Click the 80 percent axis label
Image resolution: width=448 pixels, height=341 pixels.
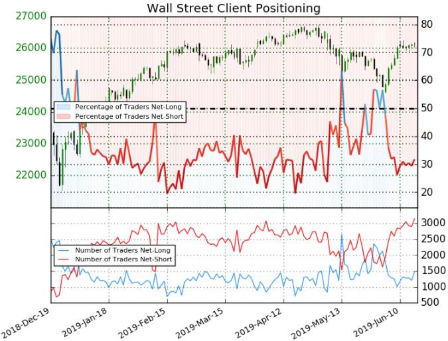[427, 25]
